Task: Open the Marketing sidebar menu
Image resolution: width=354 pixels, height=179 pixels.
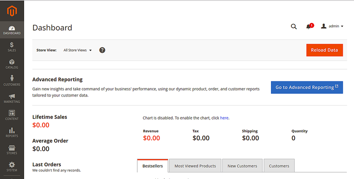Action: point(12,98)
